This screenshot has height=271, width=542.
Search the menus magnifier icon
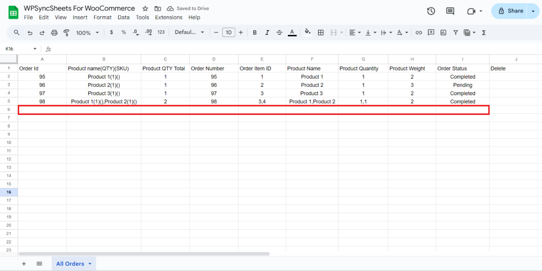click(x=16, y=32)
